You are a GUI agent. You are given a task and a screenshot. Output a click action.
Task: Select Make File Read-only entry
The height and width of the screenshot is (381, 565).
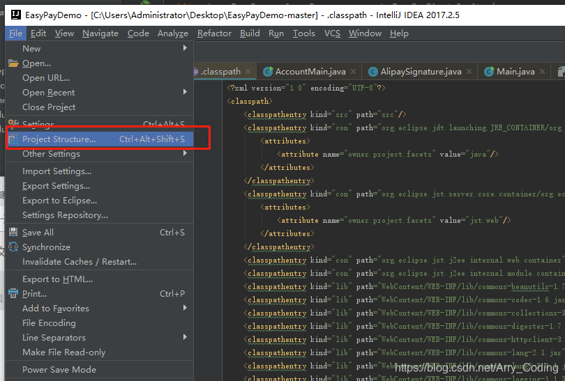[100, 352]
